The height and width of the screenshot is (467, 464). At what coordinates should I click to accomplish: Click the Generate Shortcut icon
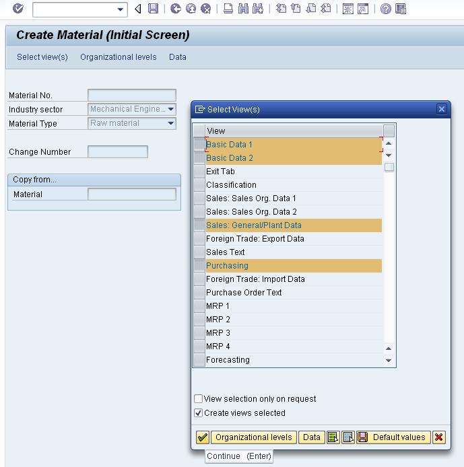pyautogui.click(x=363, y=9)
